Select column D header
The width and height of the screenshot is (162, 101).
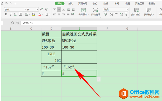pyautogui.click(x=51, y=29)
